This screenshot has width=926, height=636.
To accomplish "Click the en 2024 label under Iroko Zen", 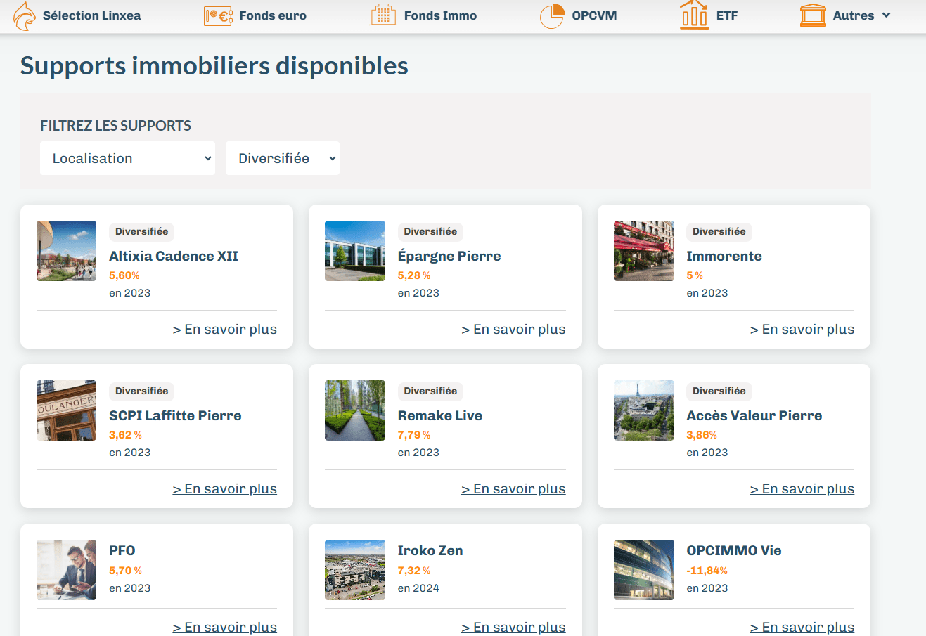I will pos(418,588).
